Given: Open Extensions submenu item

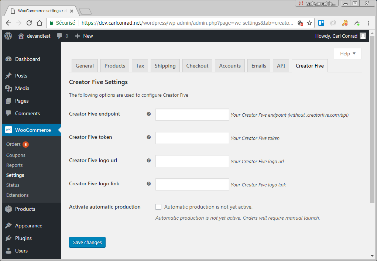Looking at the screenshot, I should pos(17,195).
